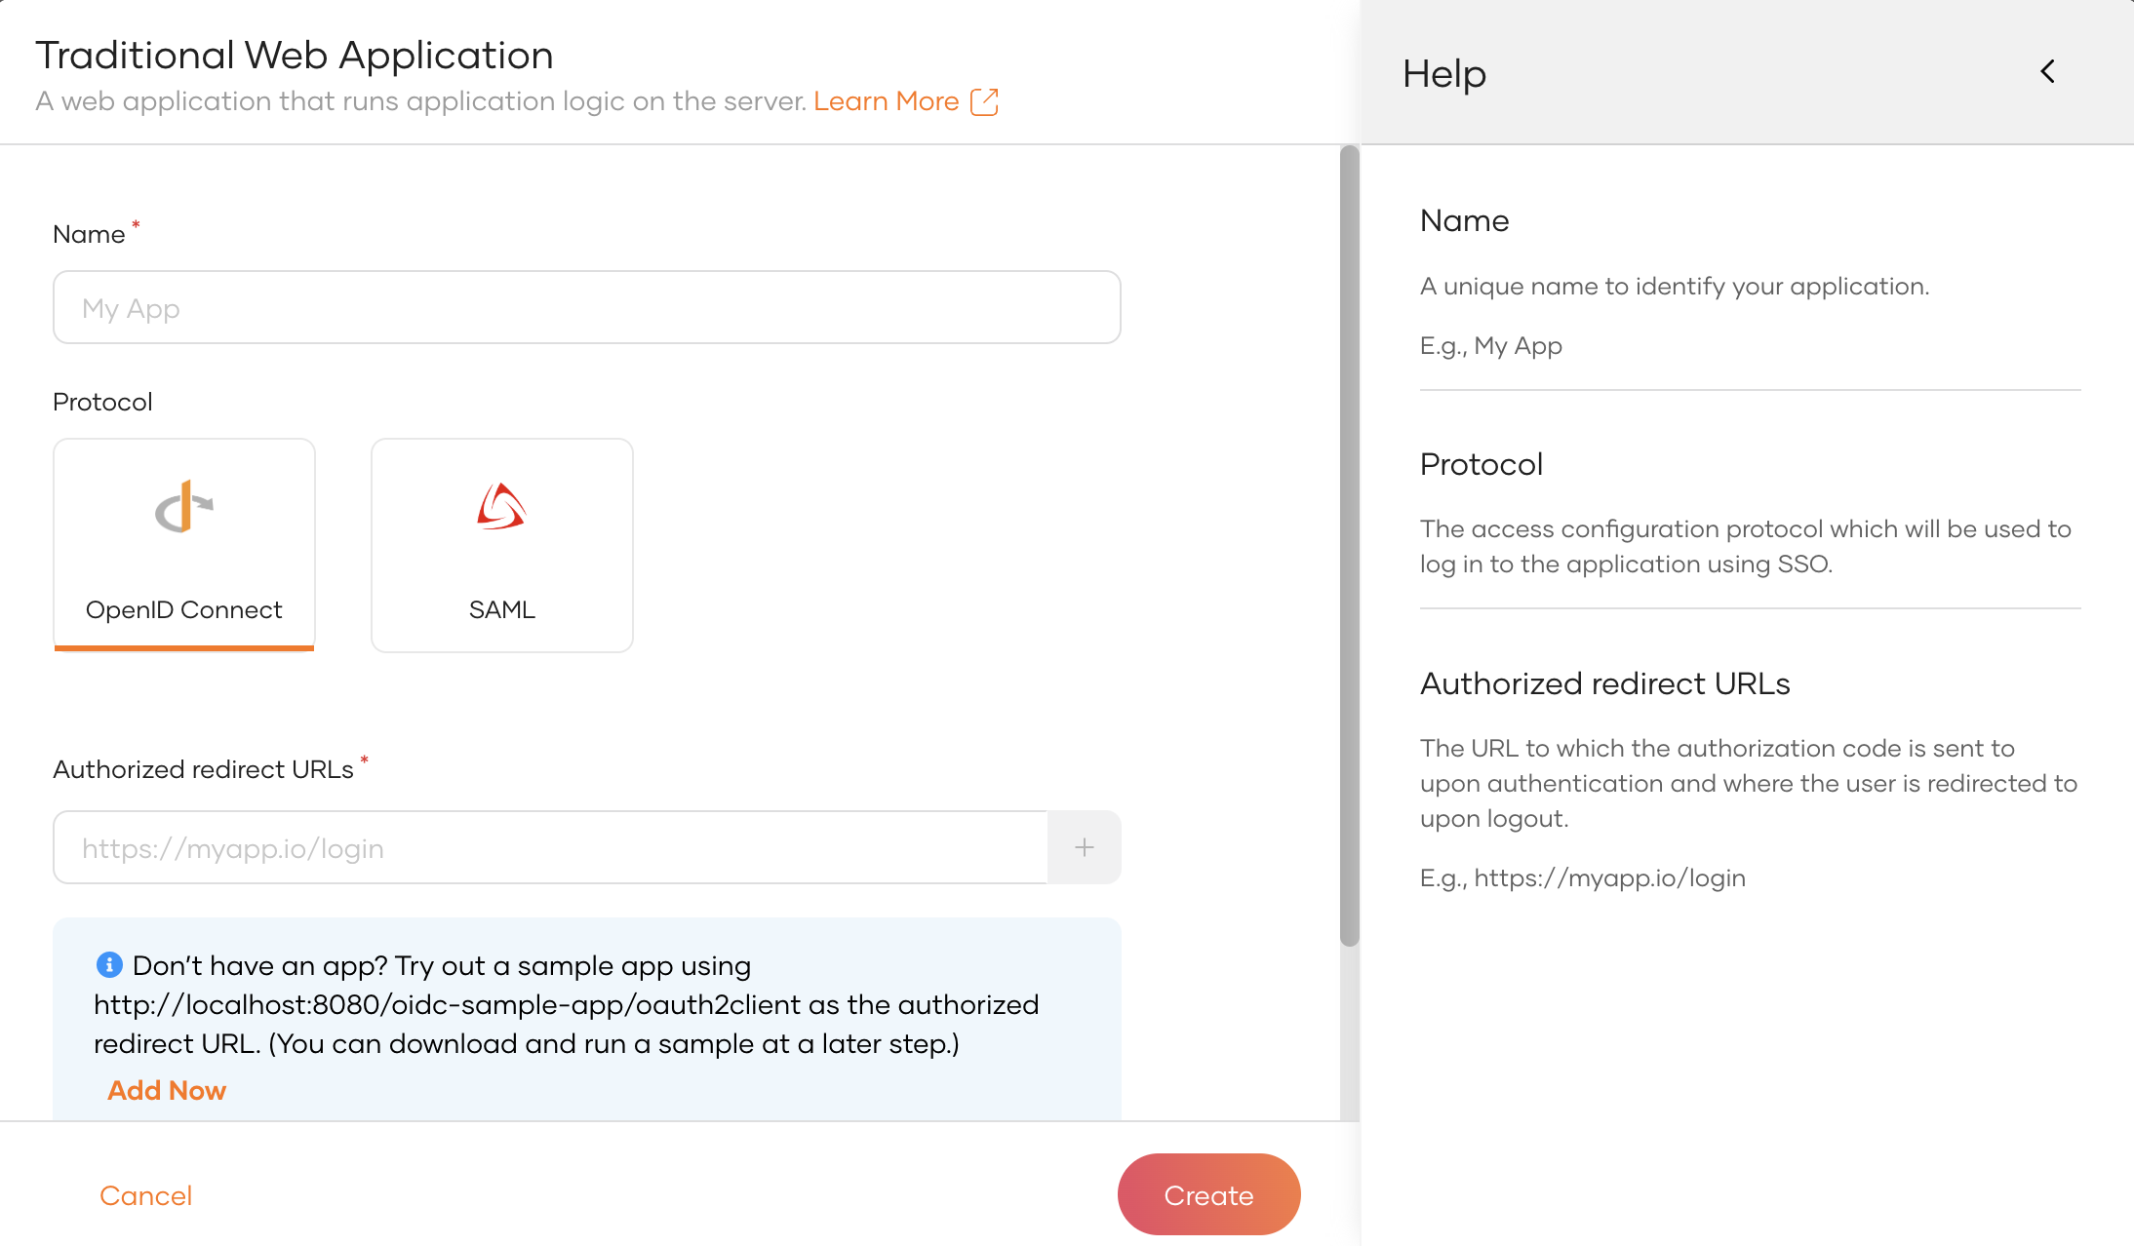Click the Protocol section heading in Help

[1481, 464]
